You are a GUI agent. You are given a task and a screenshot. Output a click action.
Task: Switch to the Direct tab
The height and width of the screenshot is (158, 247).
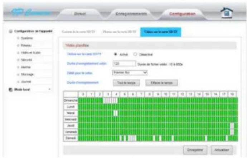[x=80, y=14]
